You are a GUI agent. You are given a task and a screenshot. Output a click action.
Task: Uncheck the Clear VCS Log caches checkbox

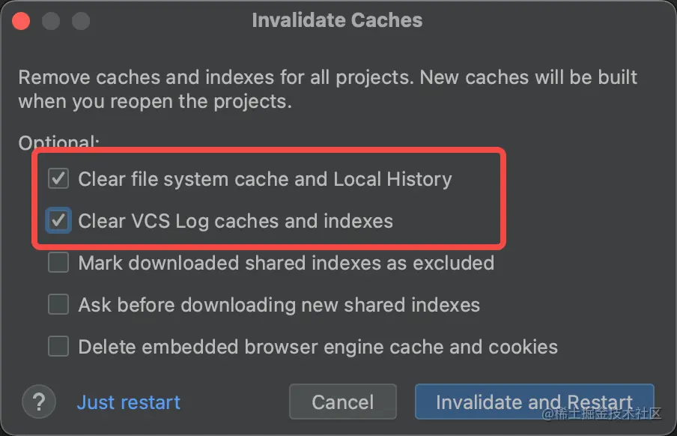[x=58, y=220]
